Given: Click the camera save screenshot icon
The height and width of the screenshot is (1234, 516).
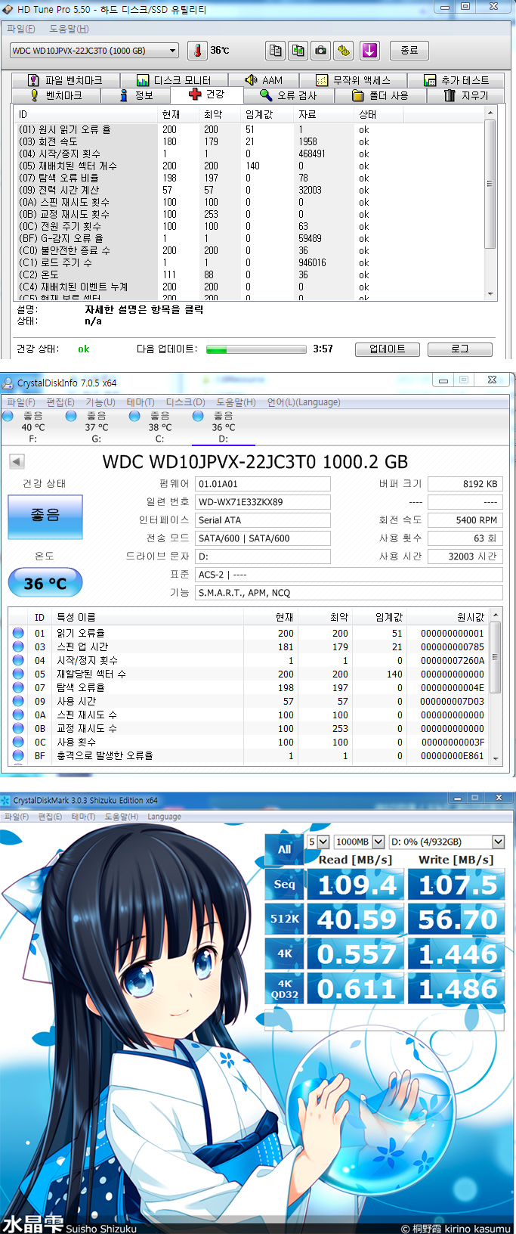Looking at the screenshot, I should 321,51.
